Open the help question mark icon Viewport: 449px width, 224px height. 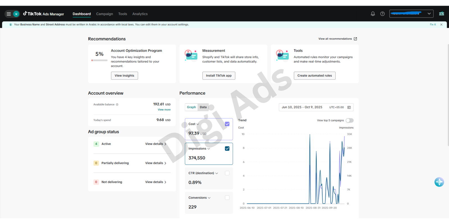tap(382, 14)
